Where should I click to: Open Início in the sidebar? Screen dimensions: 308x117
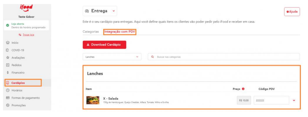point(15,43)
